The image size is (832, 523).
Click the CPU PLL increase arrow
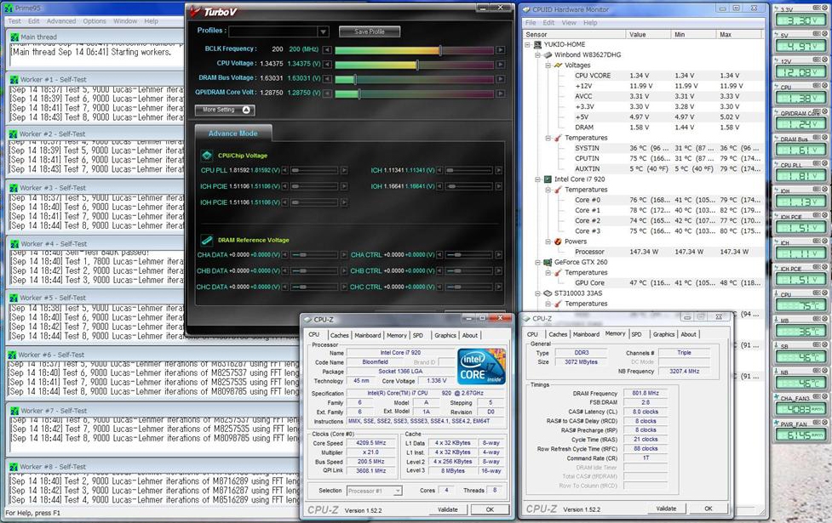(x=344, y=170)
